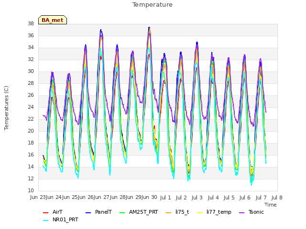Click the Time x-axis label
Image resolution: width=306 pixels, height=229 pixels.
click(271, 205)
